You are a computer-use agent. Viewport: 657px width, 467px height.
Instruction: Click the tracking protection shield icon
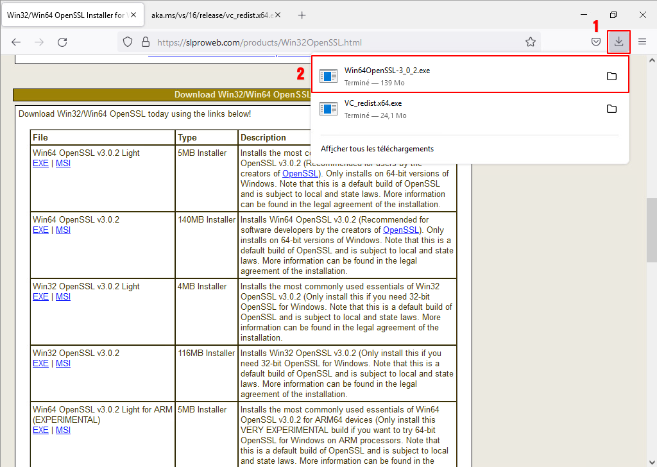coord(128,42)
